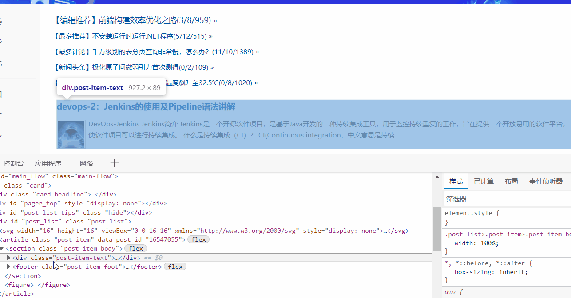Screen dimensions: 571x298
Task: Focus the 筛选器 filter input
Action: pyautogui.click(x=507, y=199)
